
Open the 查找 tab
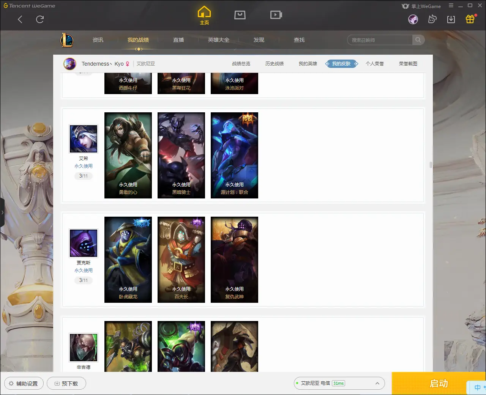299,40
